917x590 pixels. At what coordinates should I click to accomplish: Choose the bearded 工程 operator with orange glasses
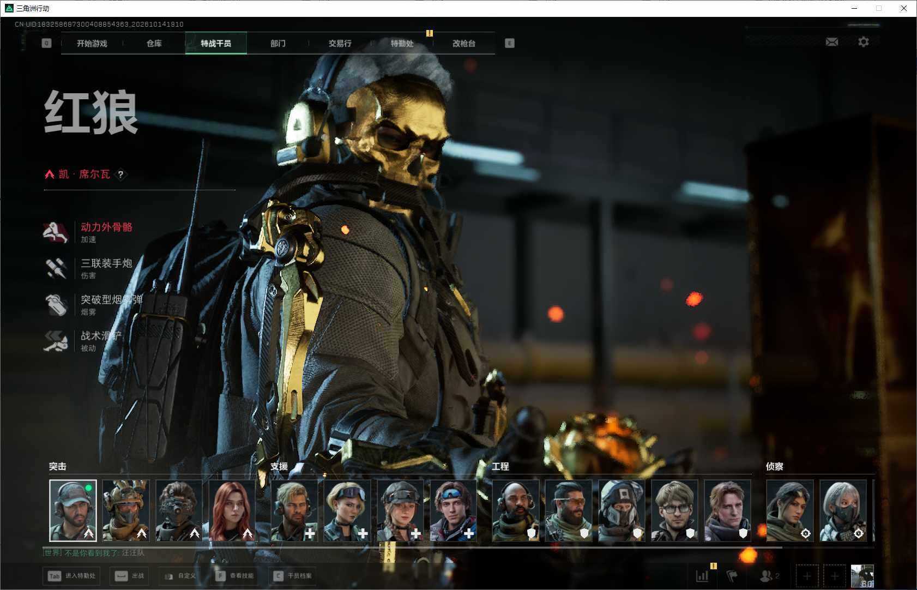pyautogui.click(x=569, y=510)
